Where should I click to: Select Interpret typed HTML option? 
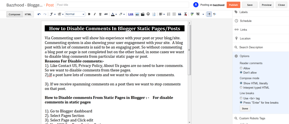[x=241, y=87]
